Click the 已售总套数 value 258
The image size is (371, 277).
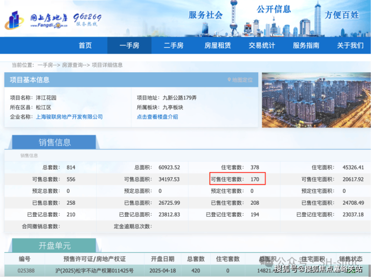pos(71,203)
